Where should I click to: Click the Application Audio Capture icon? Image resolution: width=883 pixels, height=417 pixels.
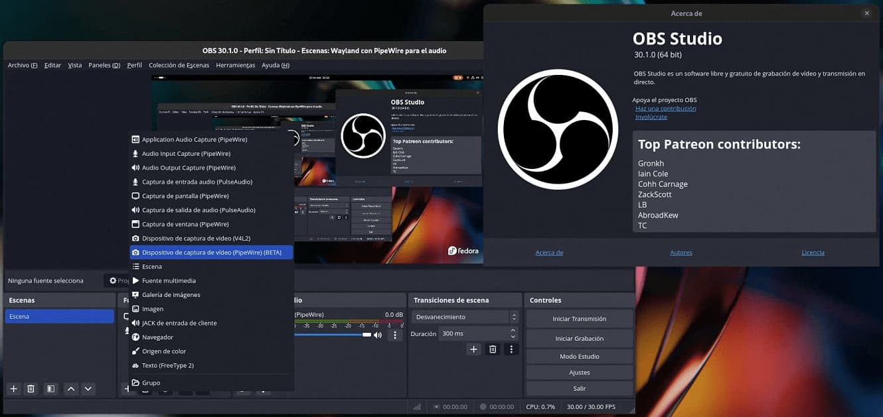[x=135, y=139]
